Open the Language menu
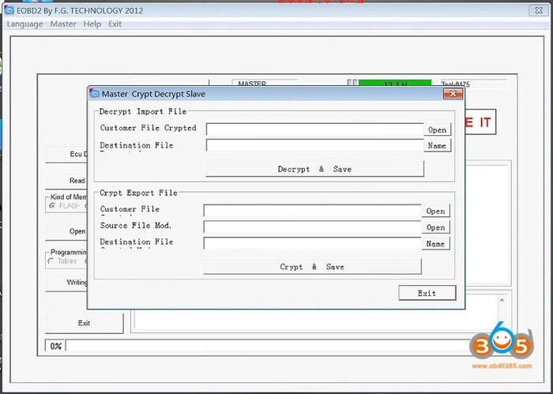 pos(24,24)
